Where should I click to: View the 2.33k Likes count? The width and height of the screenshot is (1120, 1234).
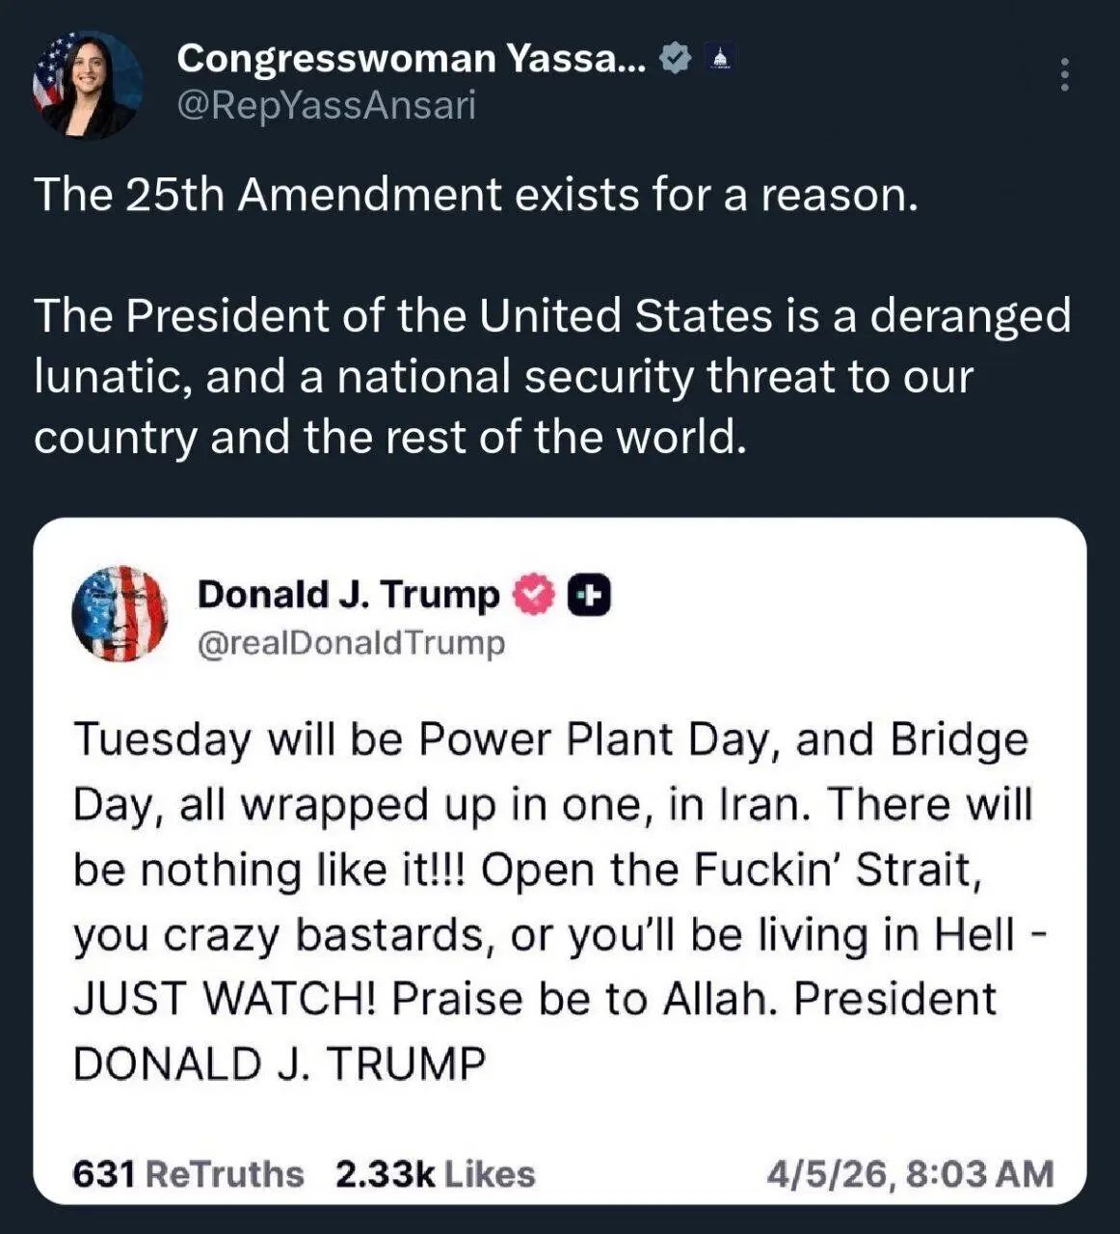(x=435, y=1174)
